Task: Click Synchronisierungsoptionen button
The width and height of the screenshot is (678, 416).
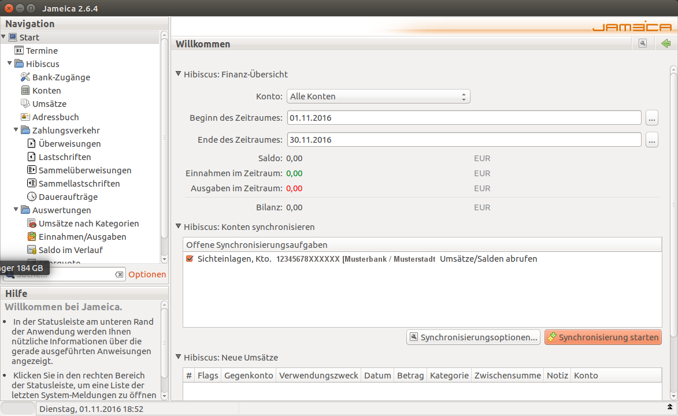Action: 473,337
